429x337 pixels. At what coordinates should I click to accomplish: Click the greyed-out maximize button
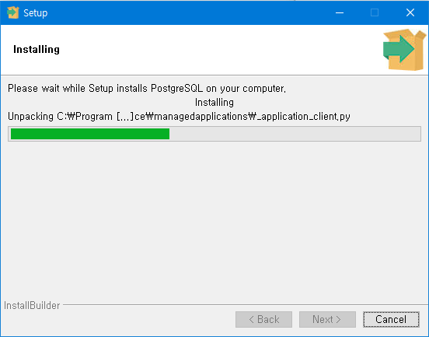375,12
